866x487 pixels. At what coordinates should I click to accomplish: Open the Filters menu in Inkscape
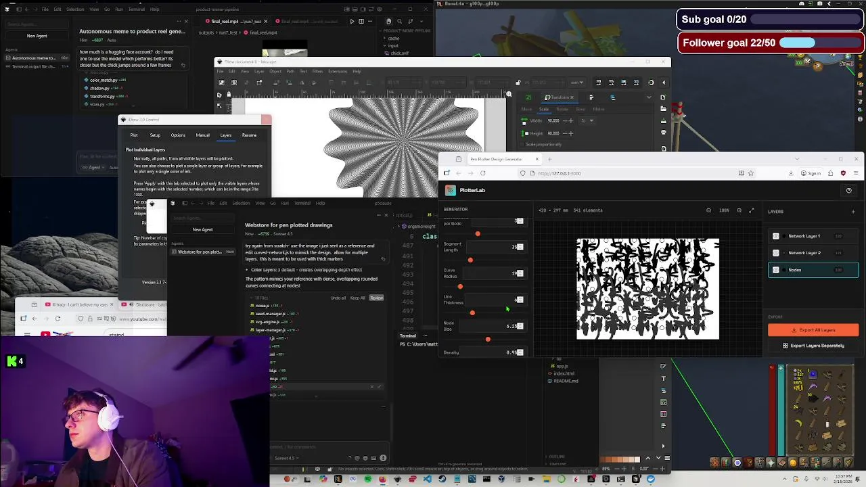coord(317,71)
